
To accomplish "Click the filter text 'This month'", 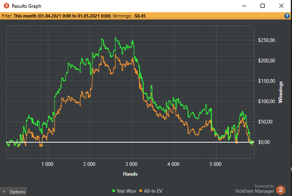I will [25, 16].
